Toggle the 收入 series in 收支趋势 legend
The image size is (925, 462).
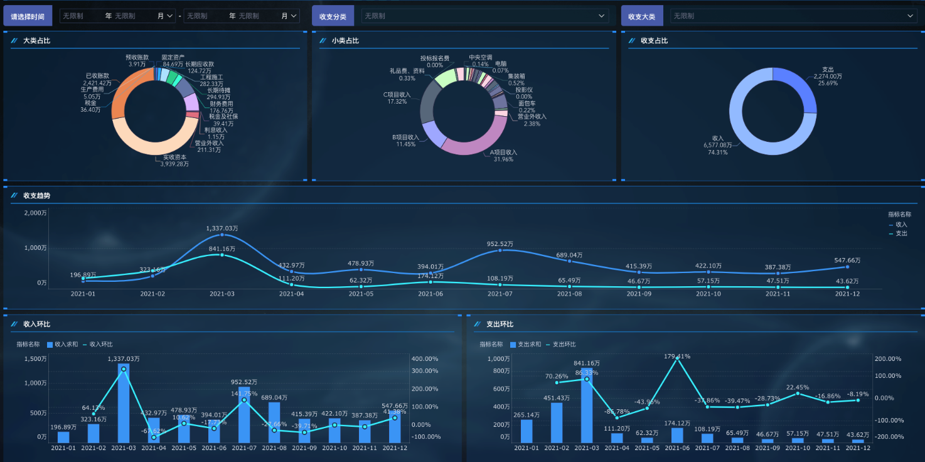coord(898,224)
